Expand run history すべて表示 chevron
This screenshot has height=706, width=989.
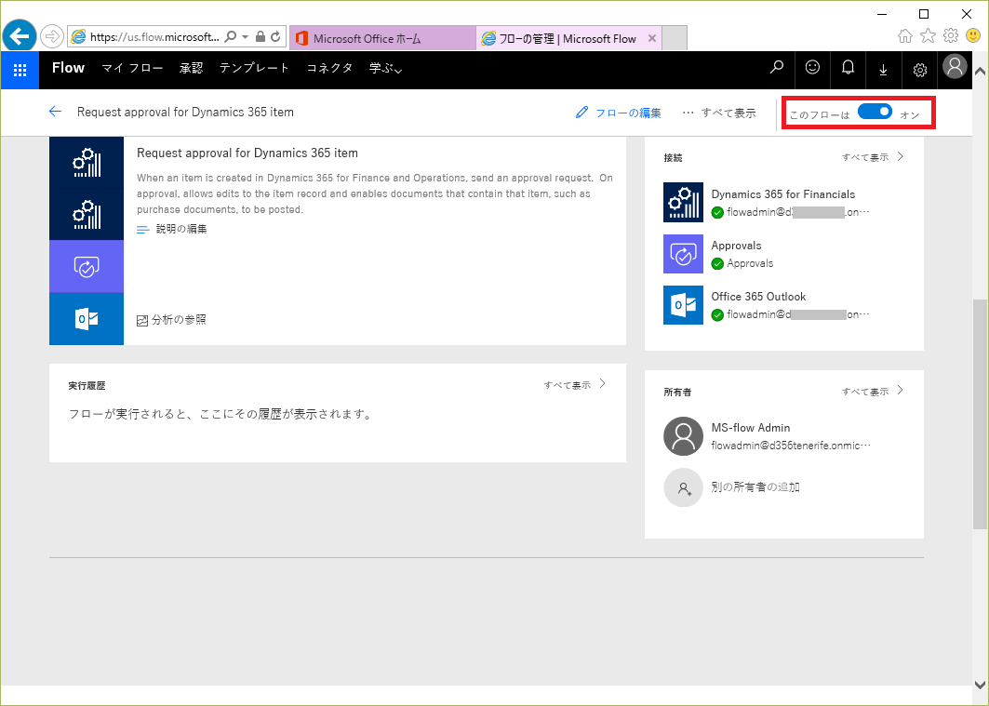(603, 383)
